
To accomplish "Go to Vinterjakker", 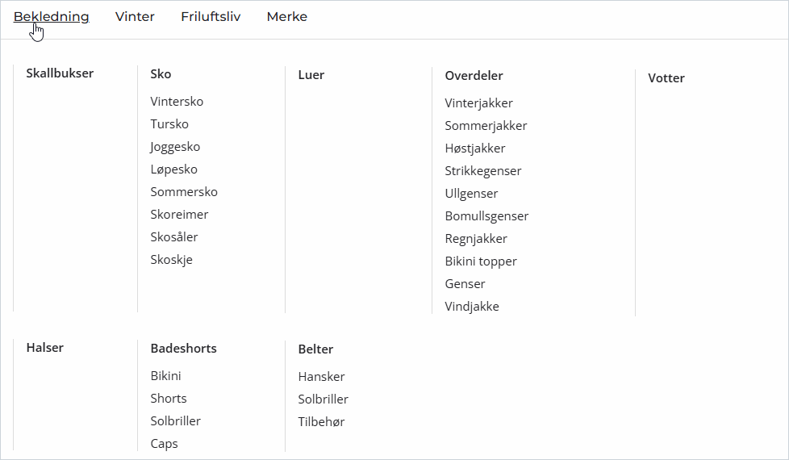I will coord(478,103).
